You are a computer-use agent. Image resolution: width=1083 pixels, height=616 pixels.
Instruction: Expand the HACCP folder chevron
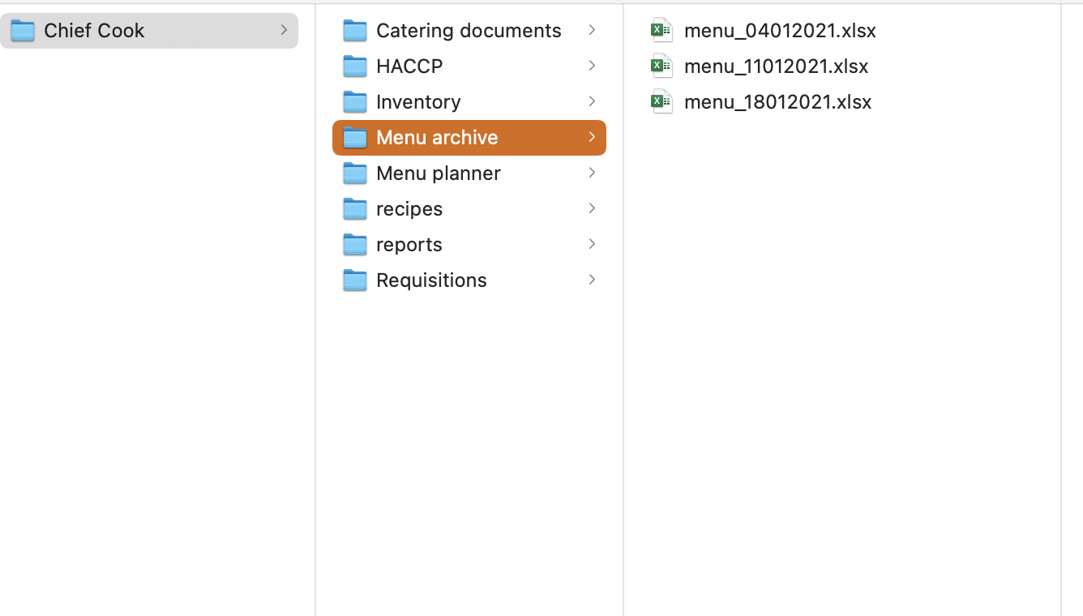[592, 66]
